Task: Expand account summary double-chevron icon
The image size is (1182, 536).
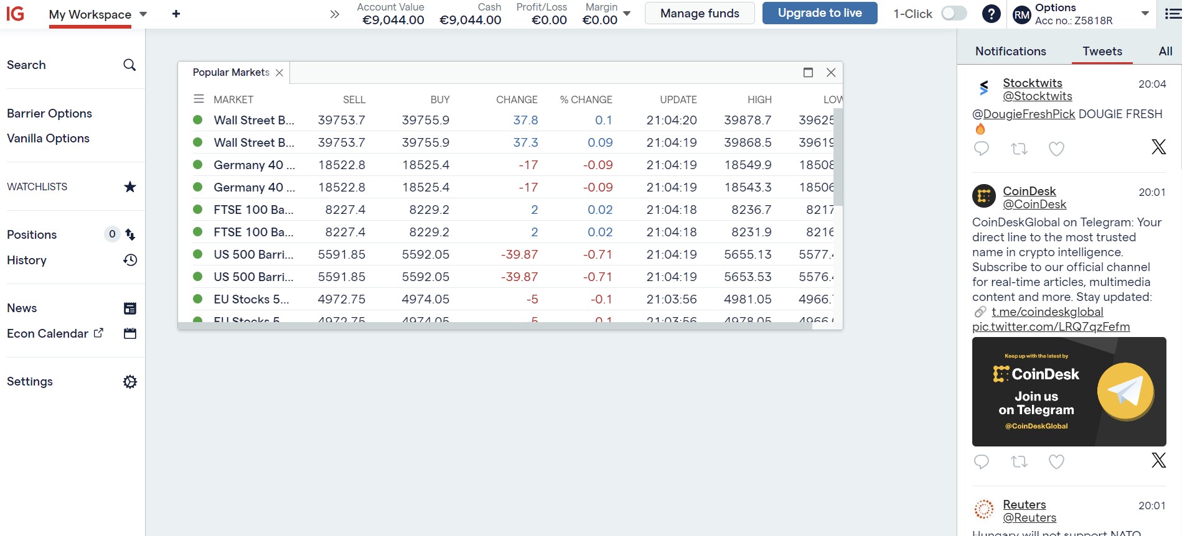Action: click(x=335, y=14)
